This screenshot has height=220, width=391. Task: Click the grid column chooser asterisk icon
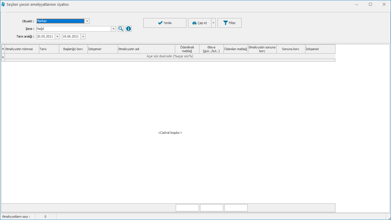click(x=3, y=49)
